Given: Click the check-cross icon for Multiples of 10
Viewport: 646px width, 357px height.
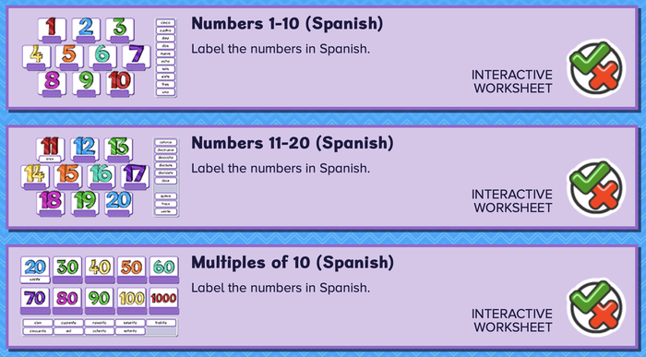Looking at the screenshot, I should point(596,307).
